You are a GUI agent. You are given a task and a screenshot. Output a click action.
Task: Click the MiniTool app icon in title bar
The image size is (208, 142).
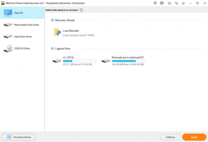pyautogui.click(x=3, y=3)
